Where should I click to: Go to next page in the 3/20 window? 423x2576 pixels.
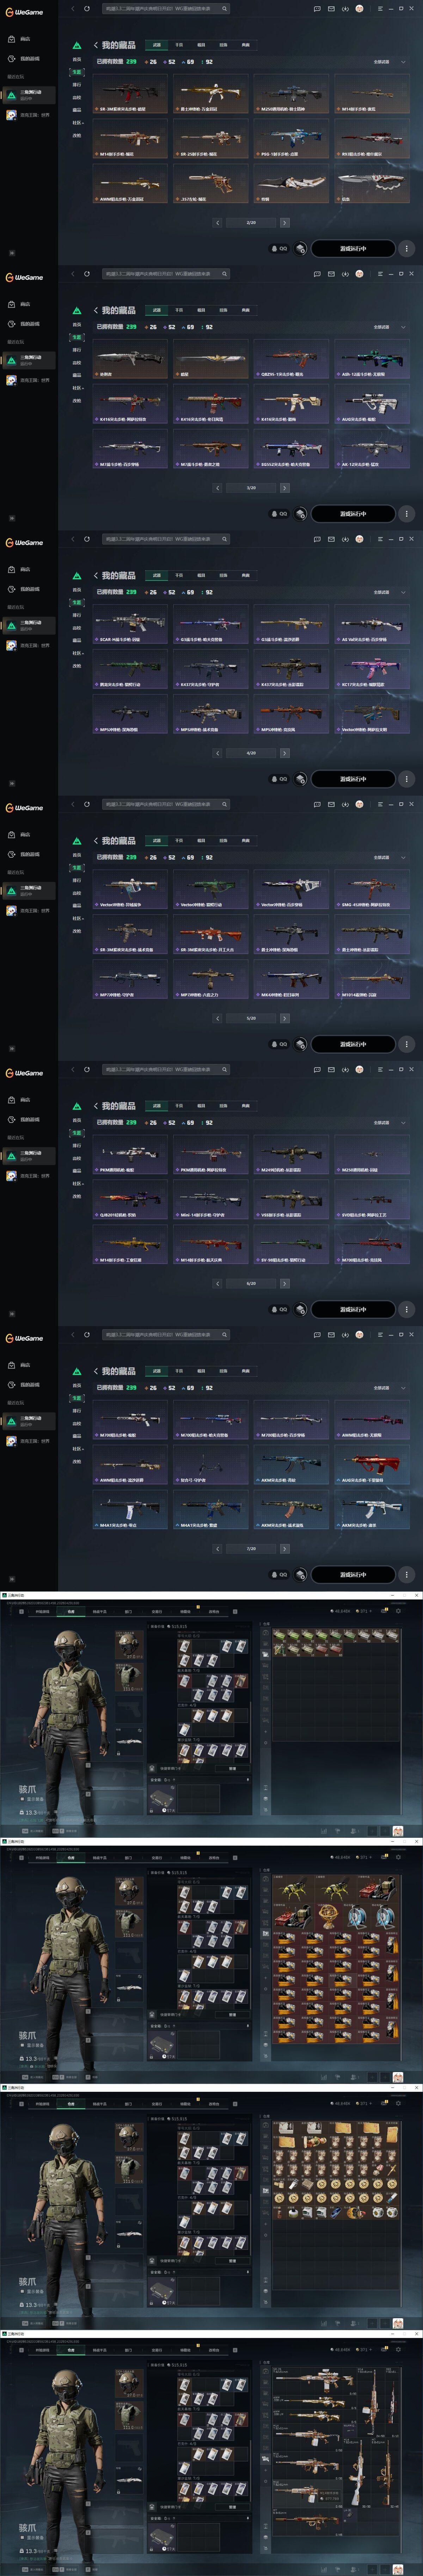click(284, 488)
